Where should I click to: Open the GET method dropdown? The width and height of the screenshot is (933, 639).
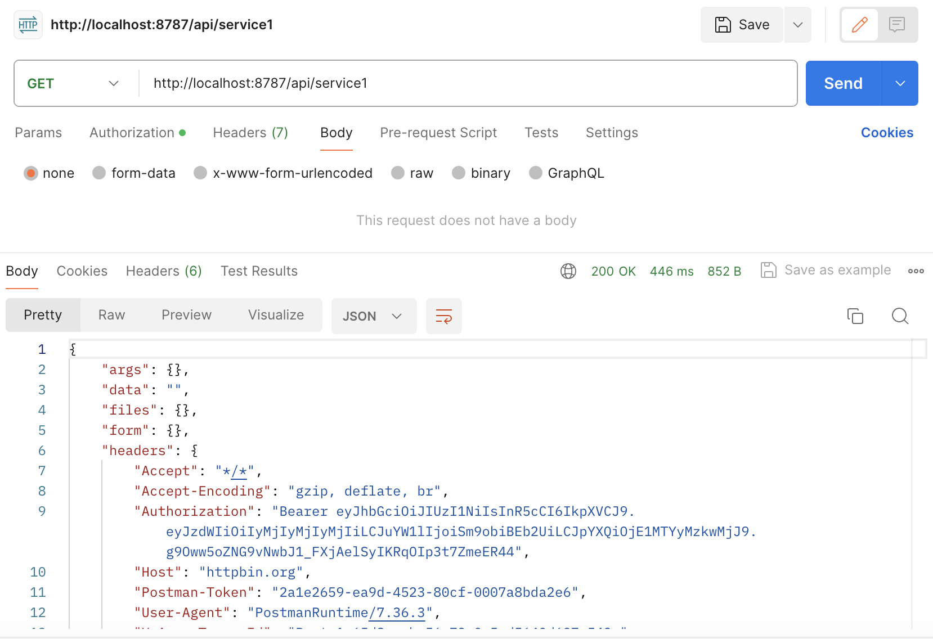(74, 83)
